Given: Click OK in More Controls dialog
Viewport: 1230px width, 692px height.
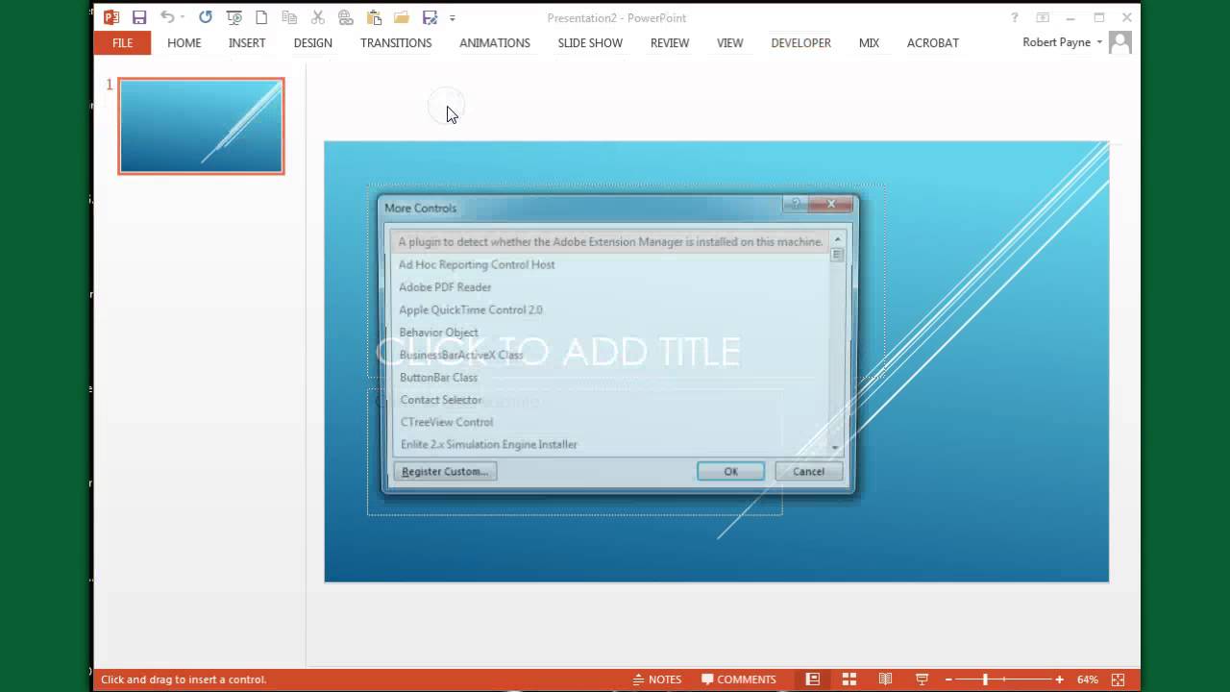Looking at the screenshot, I should pyautogui.click(x=730, y=471).
